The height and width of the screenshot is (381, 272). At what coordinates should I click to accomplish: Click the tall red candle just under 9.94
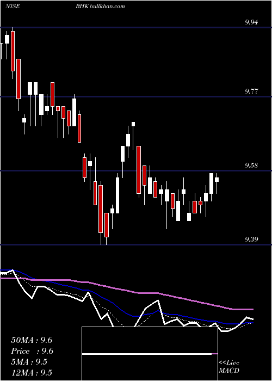point(13,51)
